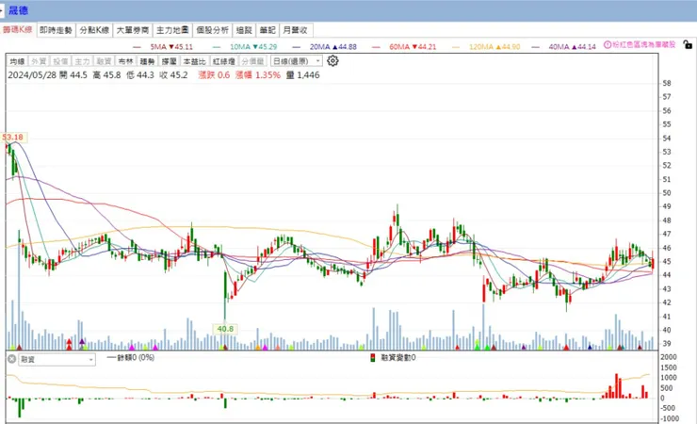Open the 月營收 tab
The image size is (697, 424).
point(295,30)
